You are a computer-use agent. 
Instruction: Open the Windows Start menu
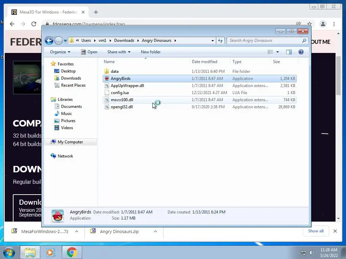[x=9, y=252]
